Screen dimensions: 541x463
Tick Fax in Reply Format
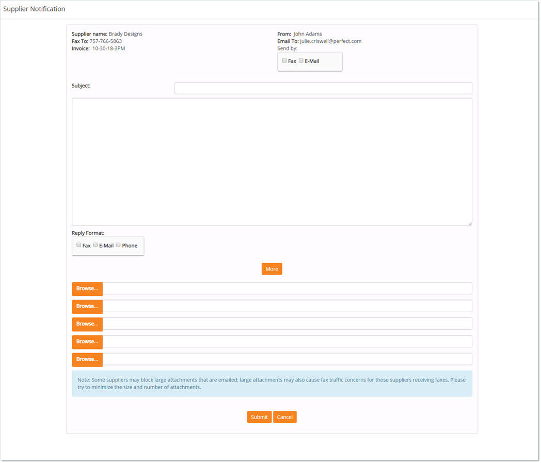pos(78,245)
